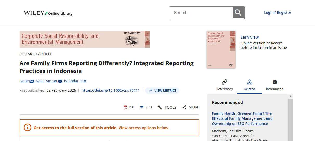Screen dimensions: 315x141
Task: Focus the Search input field
Action: click(201, 13)
